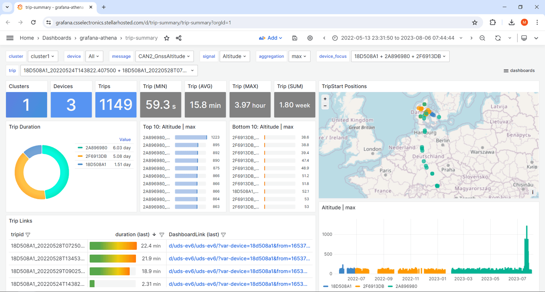Save the dashboard with floppy icon

[x=295, y=38]
